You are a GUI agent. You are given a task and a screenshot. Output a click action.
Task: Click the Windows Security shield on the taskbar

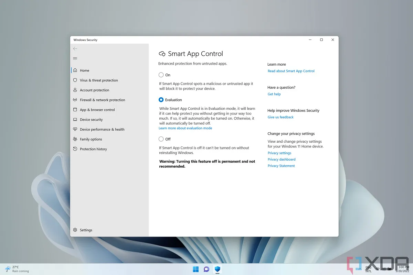click(217, 269)
